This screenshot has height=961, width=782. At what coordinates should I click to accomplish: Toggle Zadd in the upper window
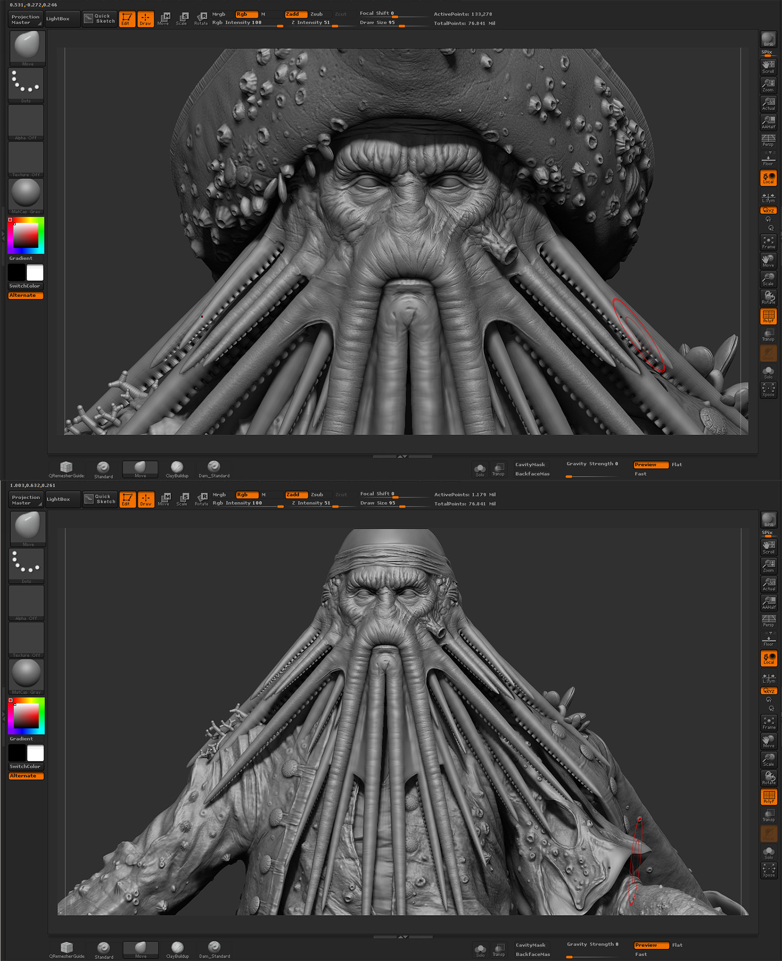[x=296, y=14]
